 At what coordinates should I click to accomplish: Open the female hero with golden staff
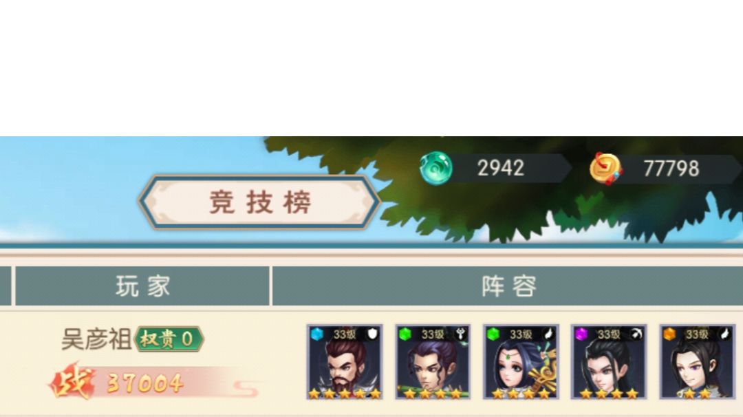[x=521, y=362]
